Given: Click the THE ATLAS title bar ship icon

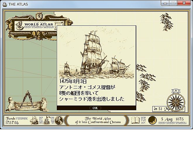Looking at the screenshot, I should (5, 4).
